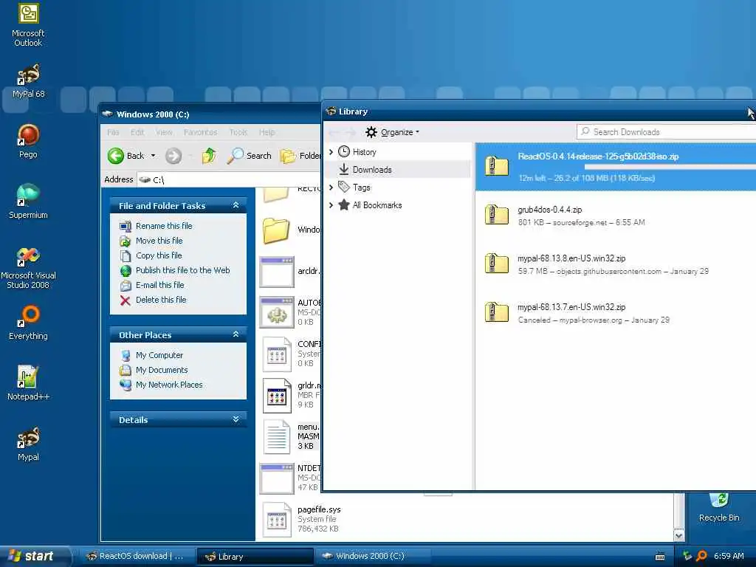
Task: Click orange magnifier tray icon
Action: coord(701,556)
